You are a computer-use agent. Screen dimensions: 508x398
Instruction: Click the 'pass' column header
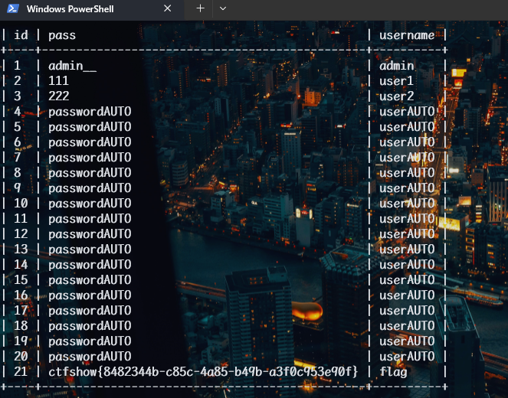(x=62, y=35)
